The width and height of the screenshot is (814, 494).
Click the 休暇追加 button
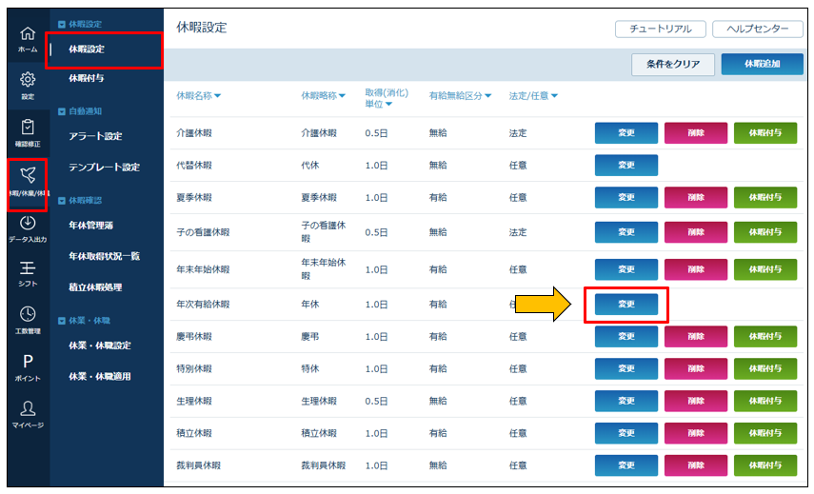pyautogui.click(x=762, y=64)
